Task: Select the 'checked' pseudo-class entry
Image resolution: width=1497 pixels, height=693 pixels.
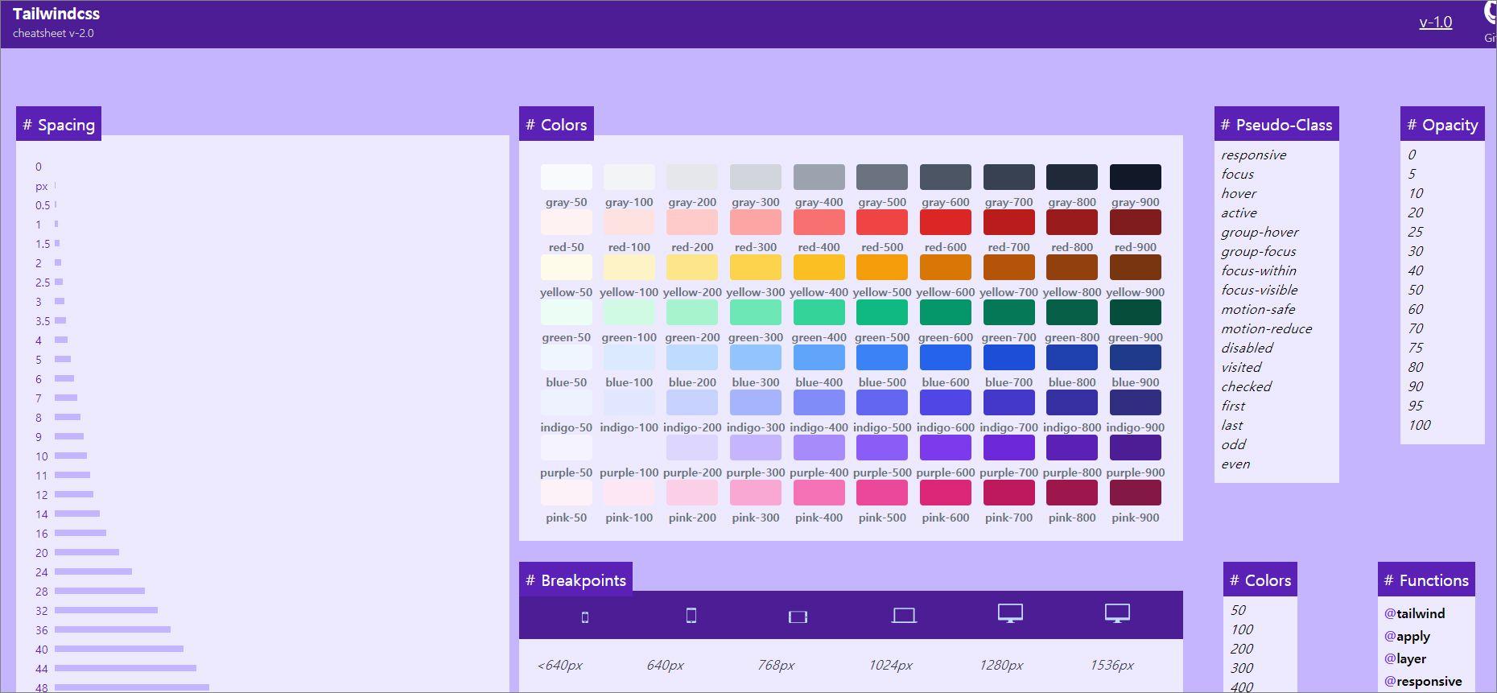Action: [1246, 386]
